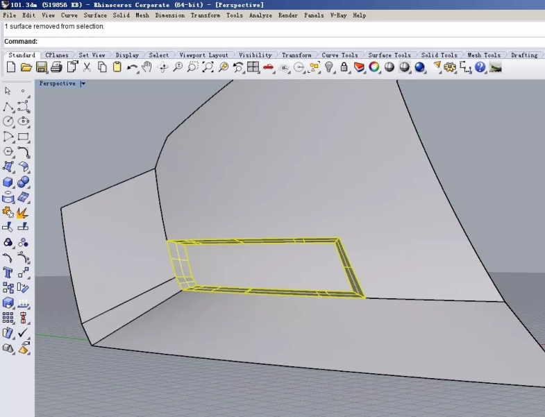Image resolution: width=545 pixels, height=417 pixels.
Task: Click the Lock padlock icon
Action: click(344, 67)
